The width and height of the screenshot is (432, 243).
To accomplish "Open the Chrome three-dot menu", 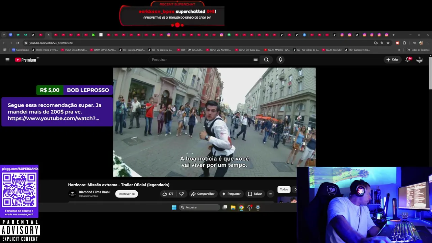I will [428, 43].
